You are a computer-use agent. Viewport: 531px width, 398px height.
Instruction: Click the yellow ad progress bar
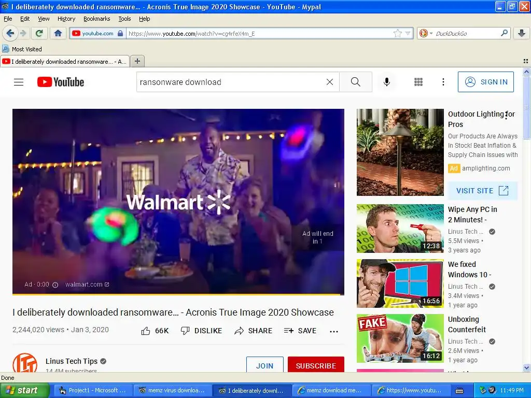178,294
